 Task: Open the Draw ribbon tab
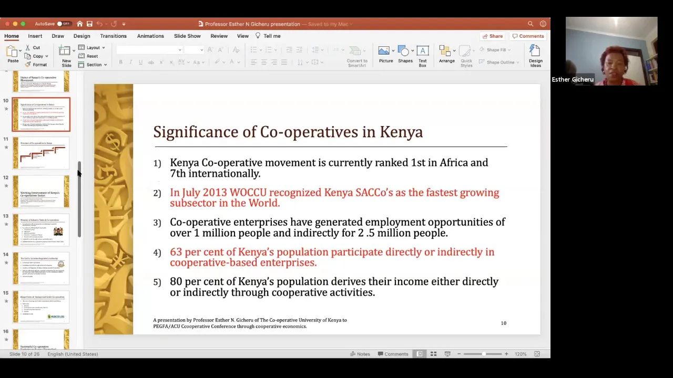[58, 36]
